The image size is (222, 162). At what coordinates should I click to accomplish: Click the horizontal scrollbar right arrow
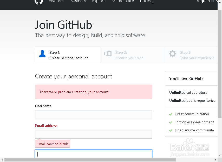pos(215,160)
